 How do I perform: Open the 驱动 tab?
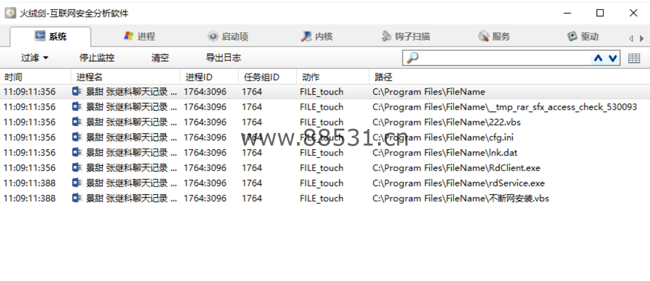[583, 36]
